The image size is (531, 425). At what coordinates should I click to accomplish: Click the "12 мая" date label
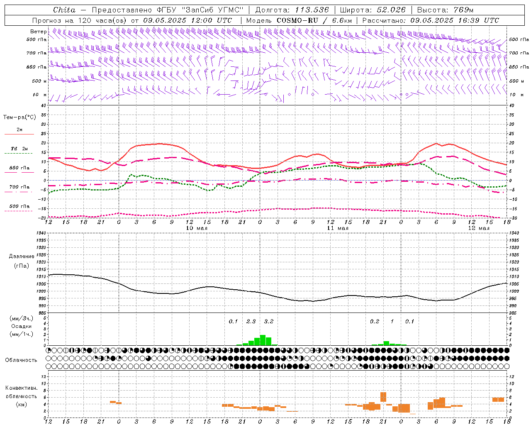click(479, 228)
